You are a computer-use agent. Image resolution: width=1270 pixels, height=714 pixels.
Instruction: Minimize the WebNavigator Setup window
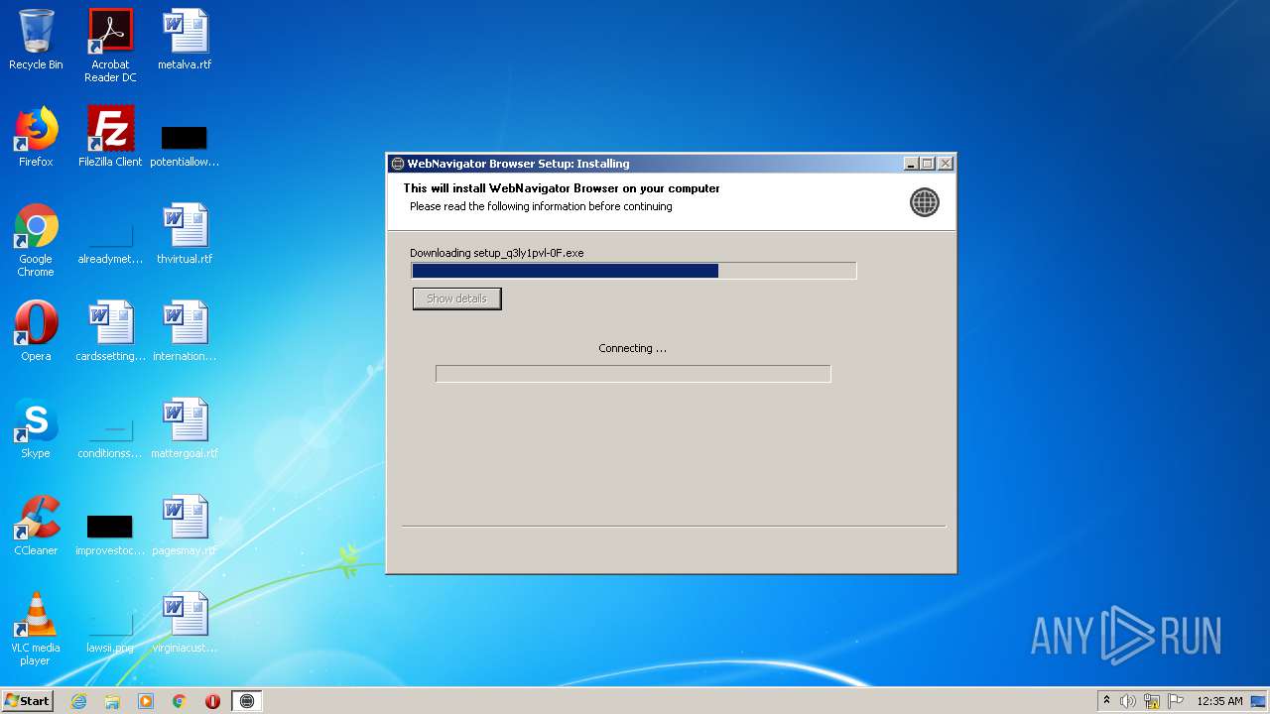tap(912, 164)
